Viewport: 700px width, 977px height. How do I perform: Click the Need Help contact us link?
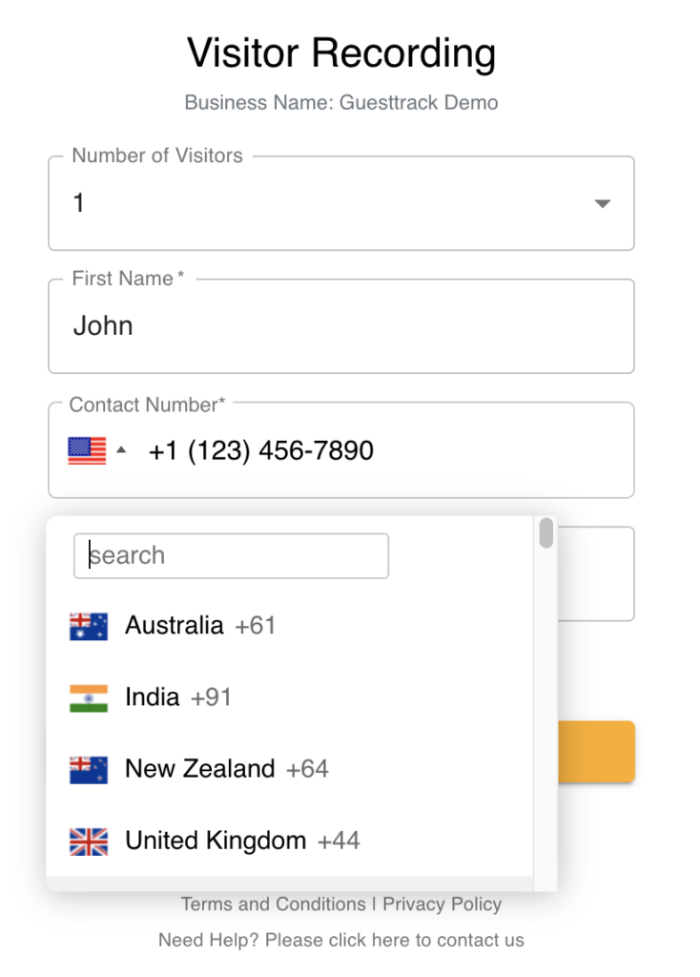(x=340, y=940)
